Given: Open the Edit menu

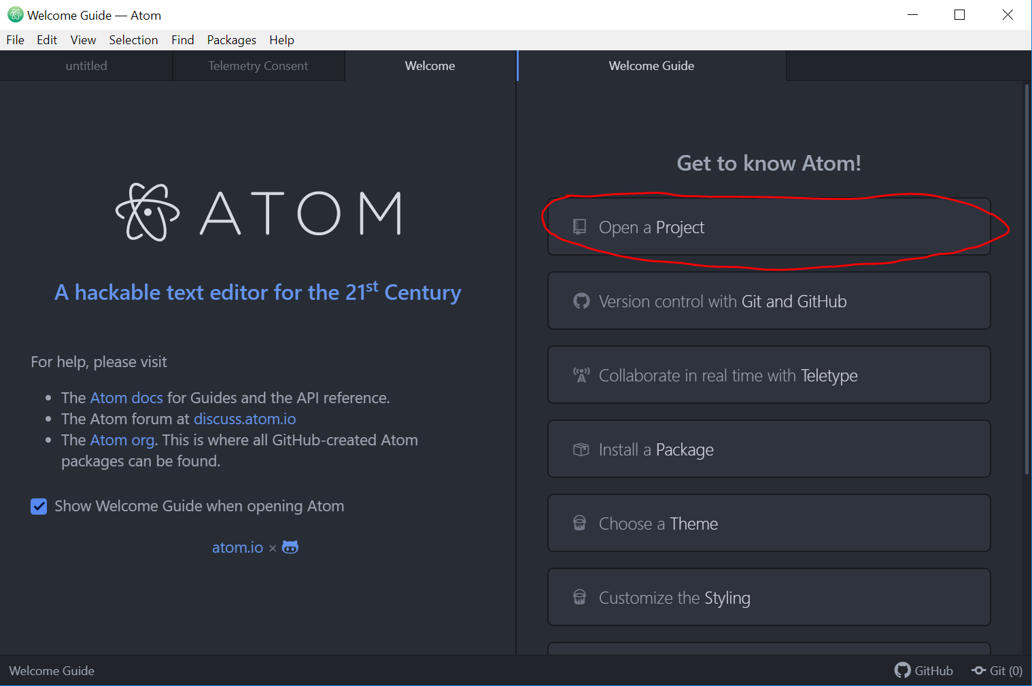Looking at the screenshot, I should (x=47, y=40).
